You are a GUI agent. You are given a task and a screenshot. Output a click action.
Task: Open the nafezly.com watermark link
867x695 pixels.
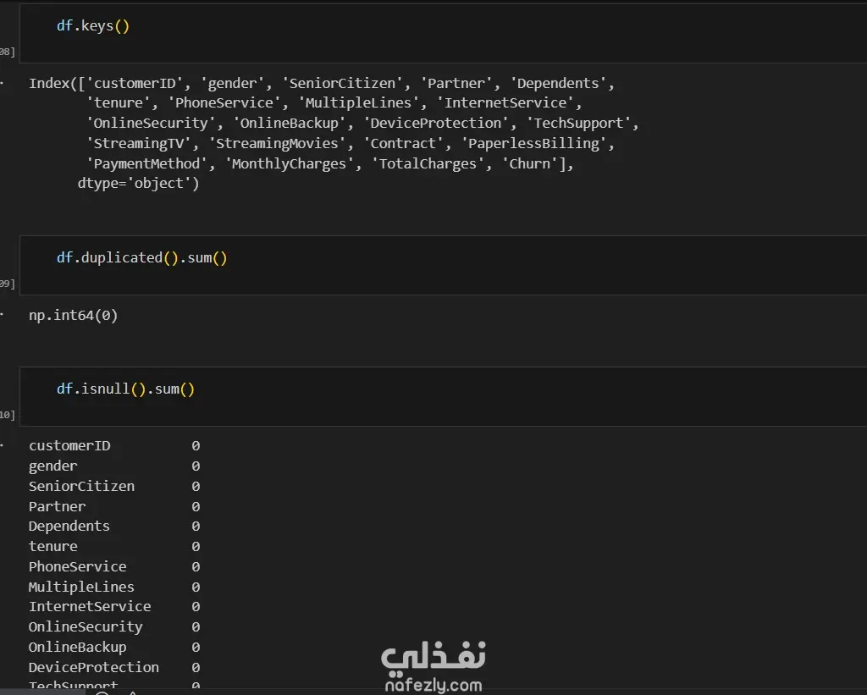click(433, 685)
